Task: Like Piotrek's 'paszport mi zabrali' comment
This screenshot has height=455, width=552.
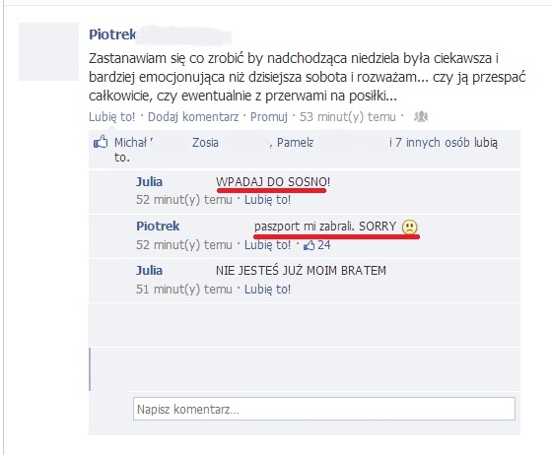Action: click(267, 244)
